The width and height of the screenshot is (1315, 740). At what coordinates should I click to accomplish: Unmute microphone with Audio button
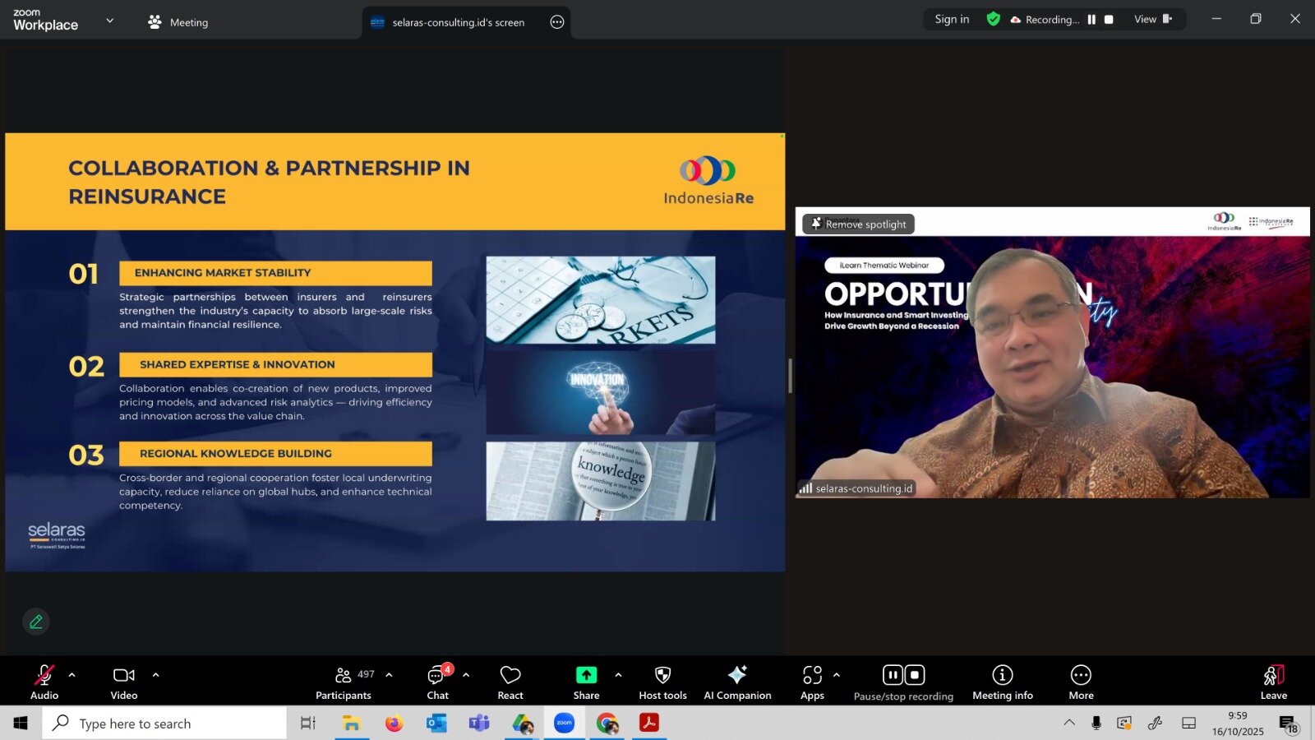tap(44, 682)
